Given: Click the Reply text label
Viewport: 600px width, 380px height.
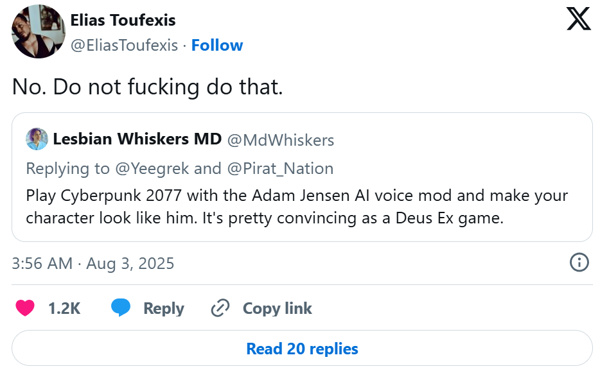Looking at the screenshot, I should tap(164, 309).
